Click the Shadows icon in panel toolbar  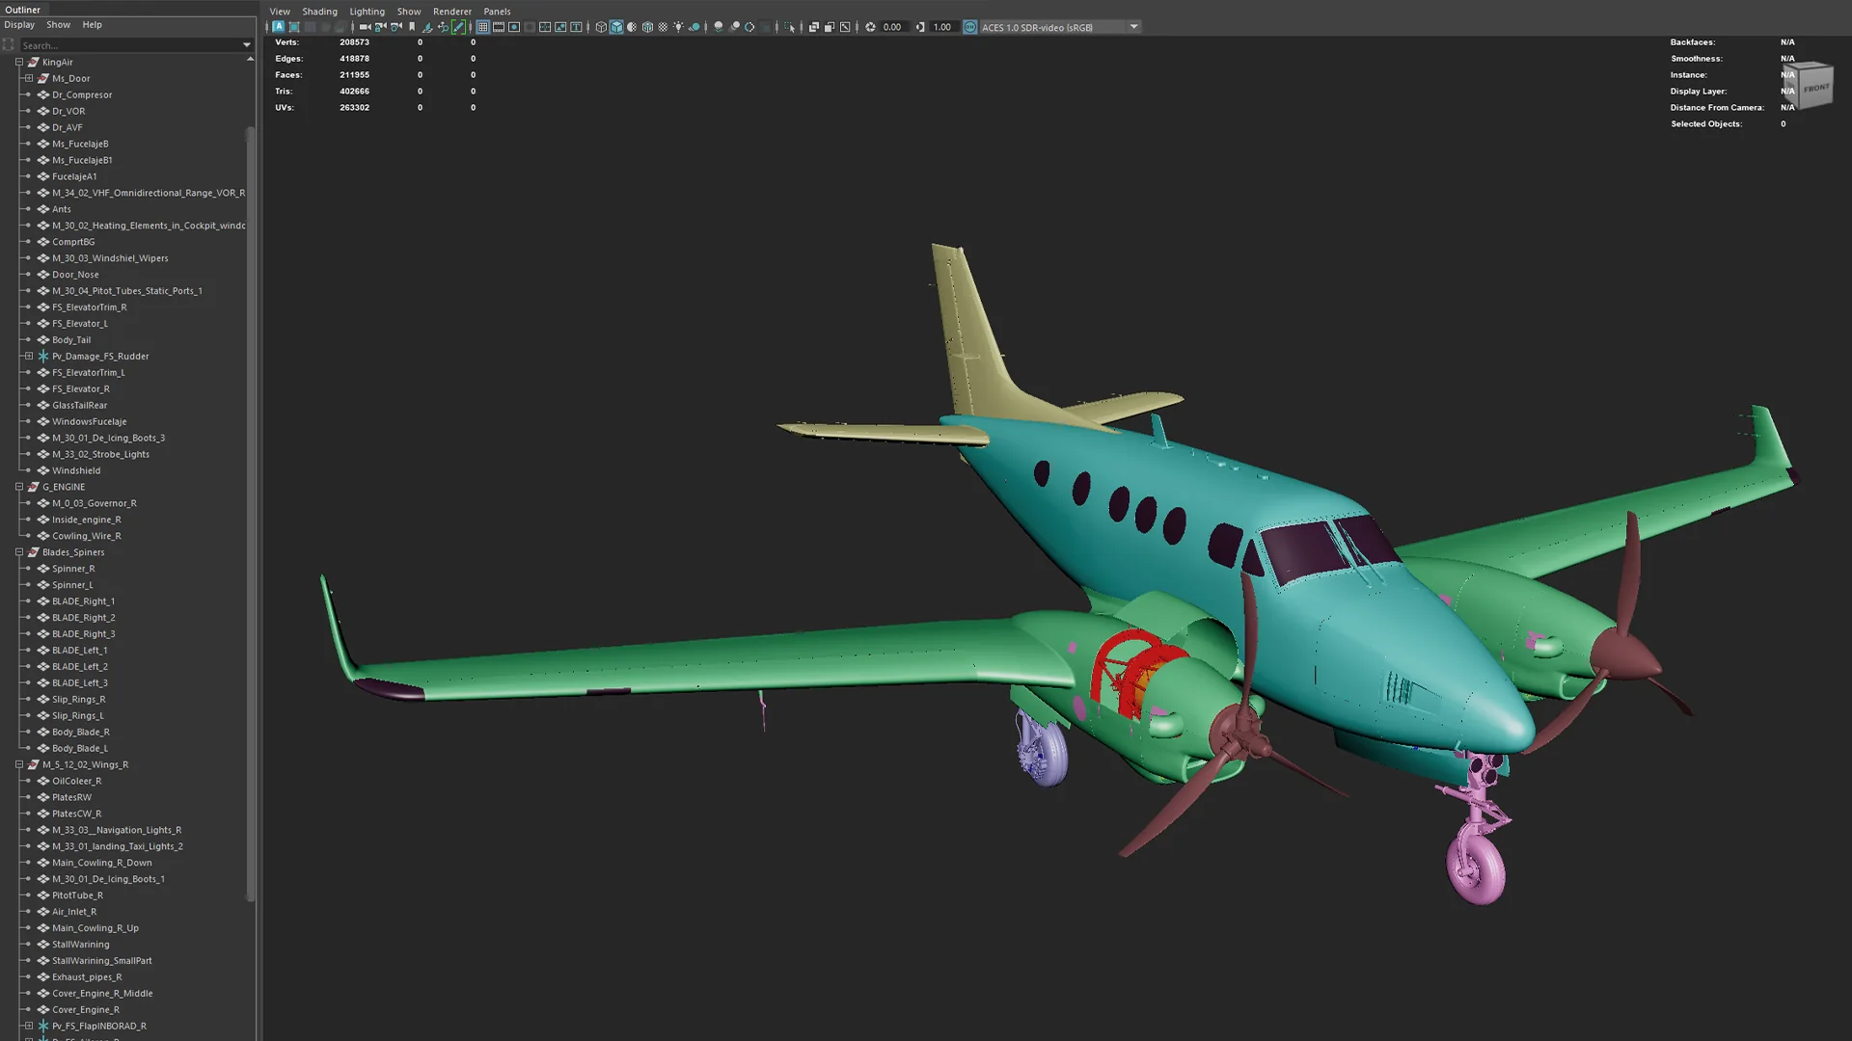click(x=694, y=27)
